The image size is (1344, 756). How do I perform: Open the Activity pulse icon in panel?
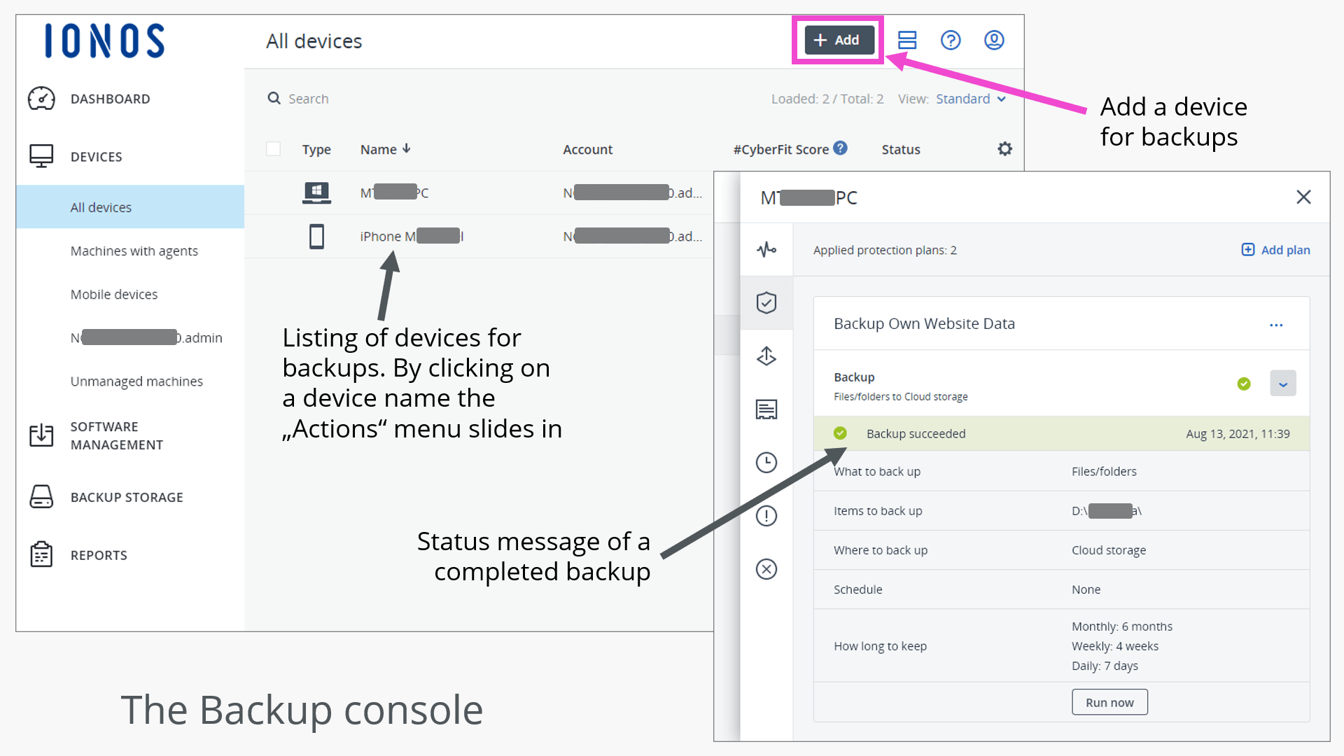pos(766,249)
